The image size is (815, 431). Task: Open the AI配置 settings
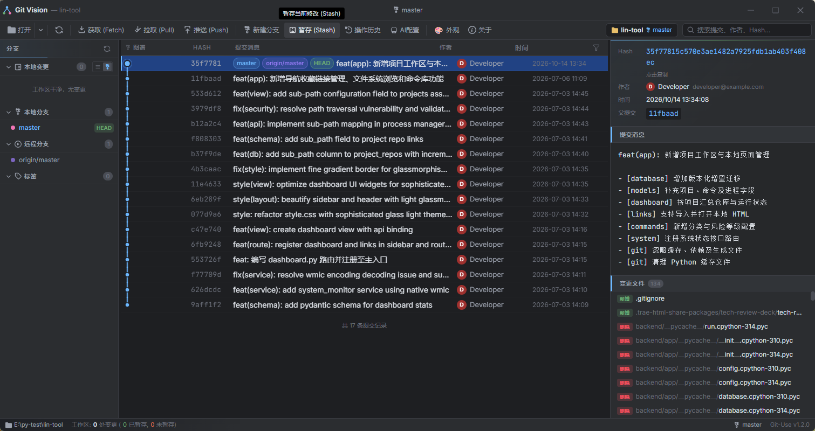(x=405, y=30)
